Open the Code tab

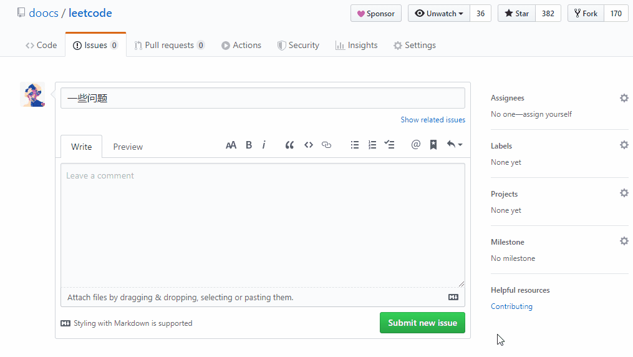point(41,45)
